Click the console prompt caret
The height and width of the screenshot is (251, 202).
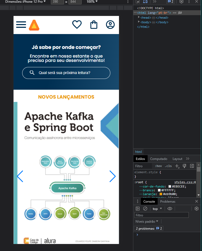[137, 235]
